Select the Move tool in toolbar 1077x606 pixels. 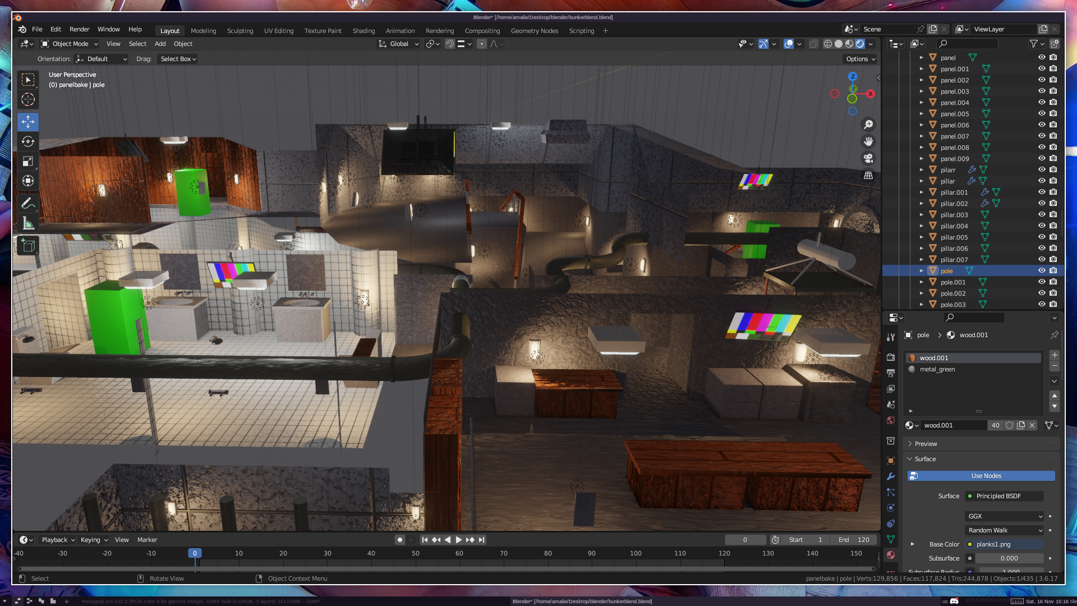pos(27,122)
